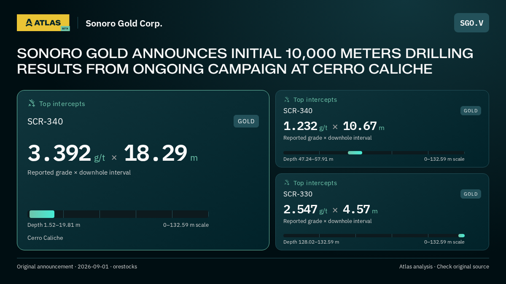This screenshot has width=506, height=284.
Task: Click the 4.57 m interval value
Action: (x=360, y=210)
